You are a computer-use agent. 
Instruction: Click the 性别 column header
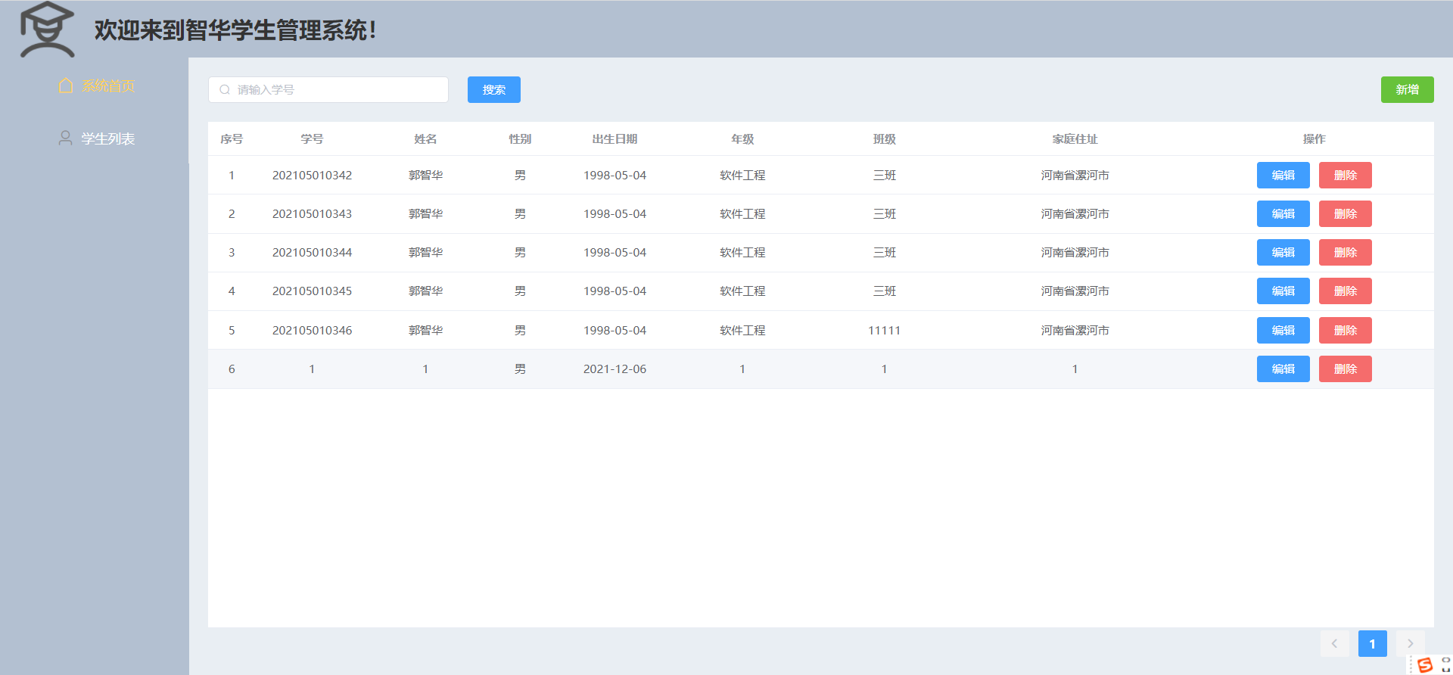[x=520, y=138]
